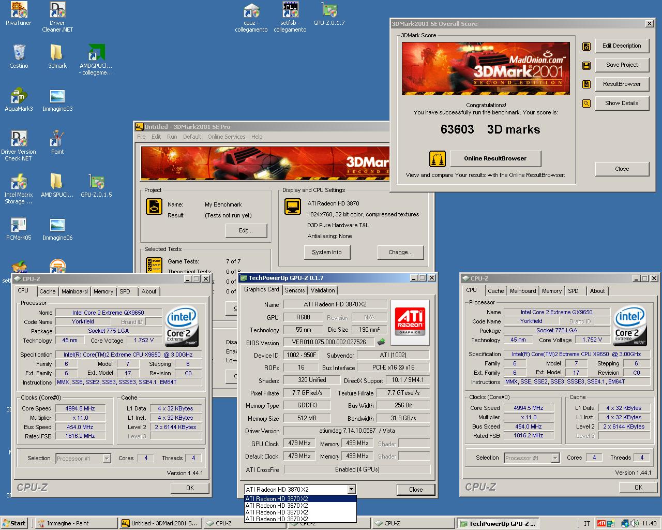Viewport: 662px width, 530px height.
Task: Open Driver Cleaner.NET desktop icon
Action: click(x=57, y=10)
